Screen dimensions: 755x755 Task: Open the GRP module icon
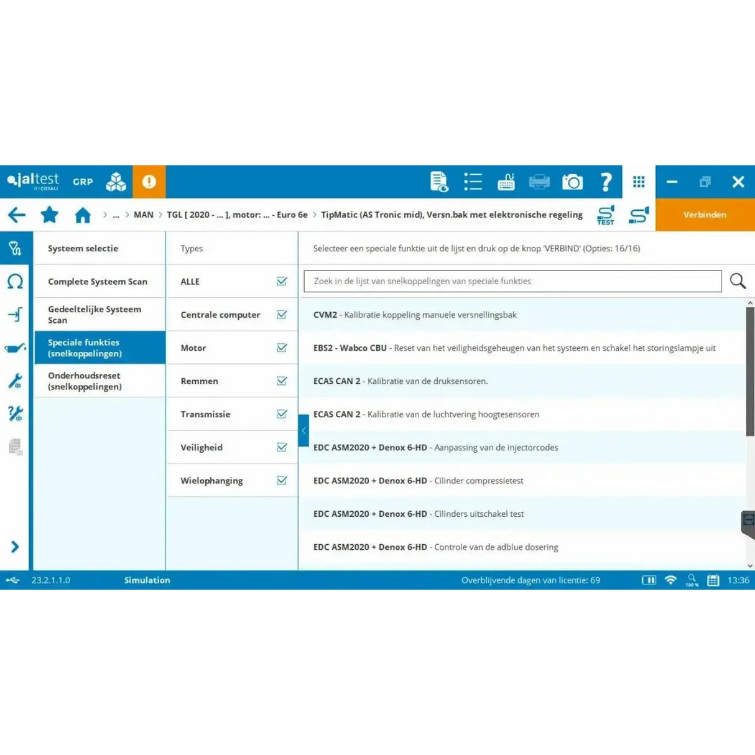click(x=83, y=182)
